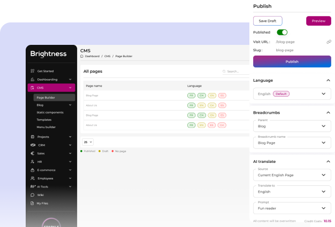Select Templates in the CMS submenu

tap(44, 120)
